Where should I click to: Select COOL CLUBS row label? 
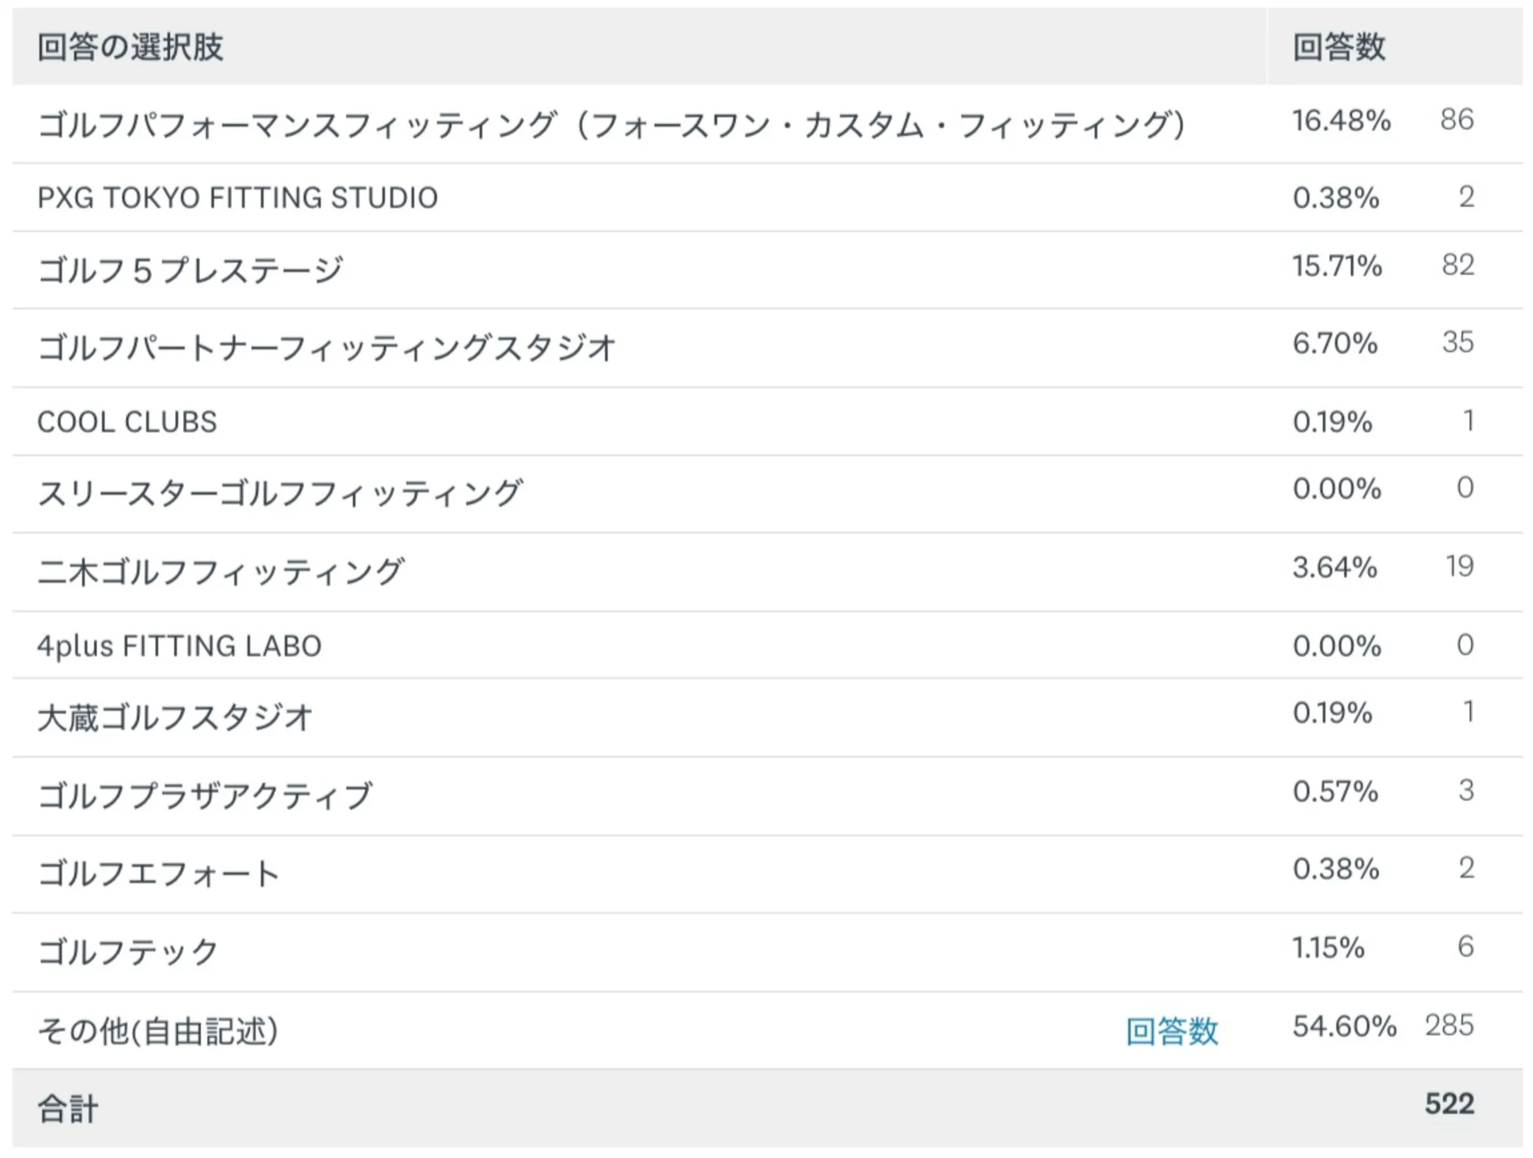127,422
